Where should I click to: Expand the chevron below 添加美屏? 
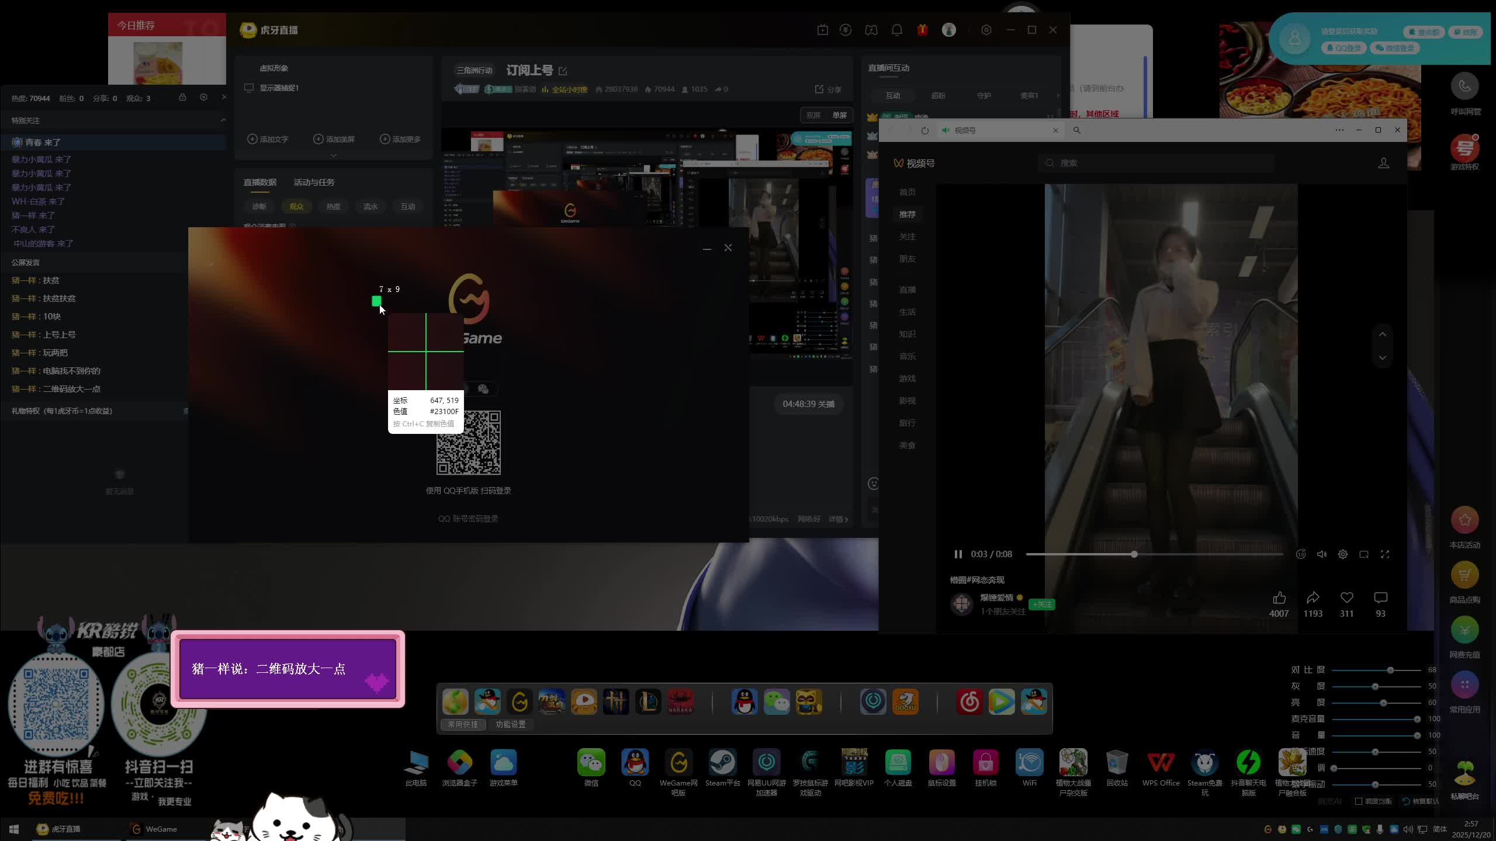[334, 155]
